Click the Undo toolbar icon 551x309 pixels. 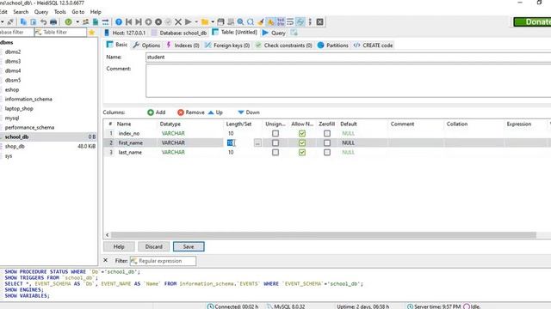(x=43, y=21)
